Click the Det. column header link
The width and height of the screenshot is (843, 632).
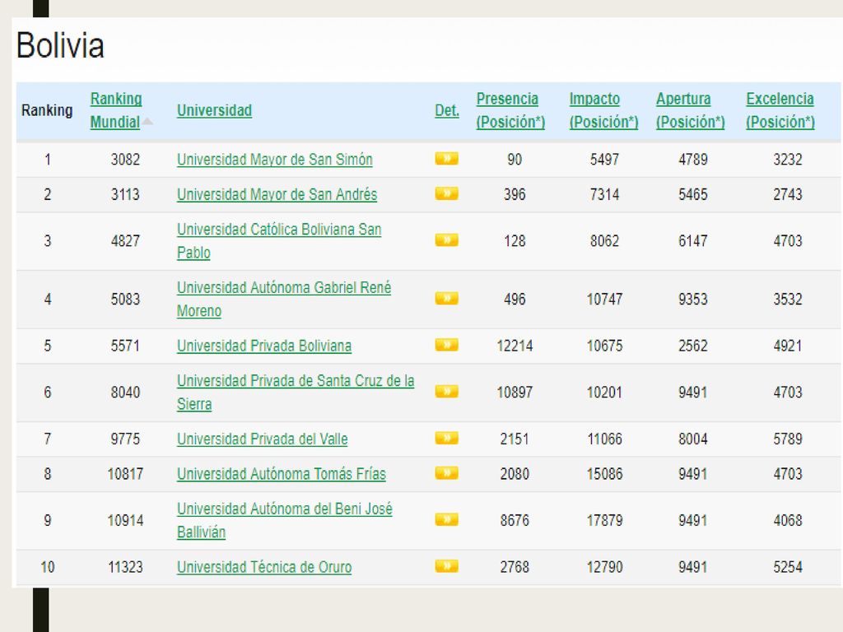[447, 110]
